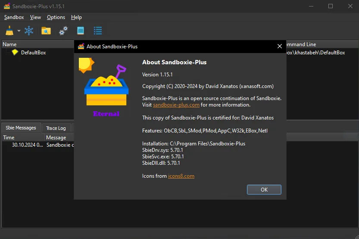Open the gears settings toolbar icon
The image size is (359, 239).
pyautogui.click(x=63, y=31)
